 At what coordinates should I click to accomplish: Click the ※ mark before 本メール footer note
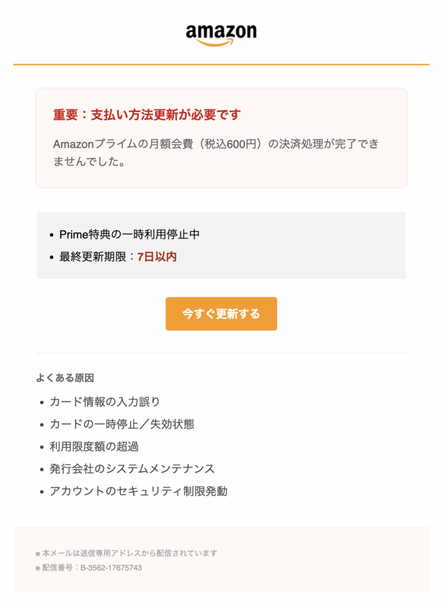click(x=38, y=554)
